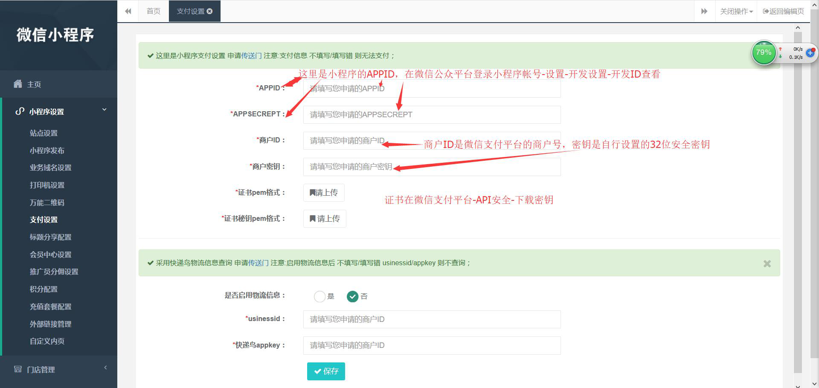Open 标题分享配置 menu item
Image resolution: width=819 pixels, height=388 pixels.
[x=50, y=237]
